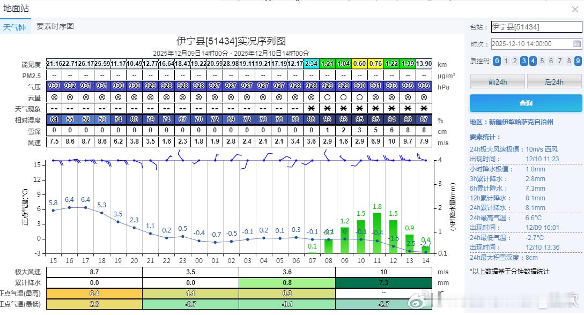584x315 pixels.
Task: Click the 13.90 visibility value
Action: point(424,64)
